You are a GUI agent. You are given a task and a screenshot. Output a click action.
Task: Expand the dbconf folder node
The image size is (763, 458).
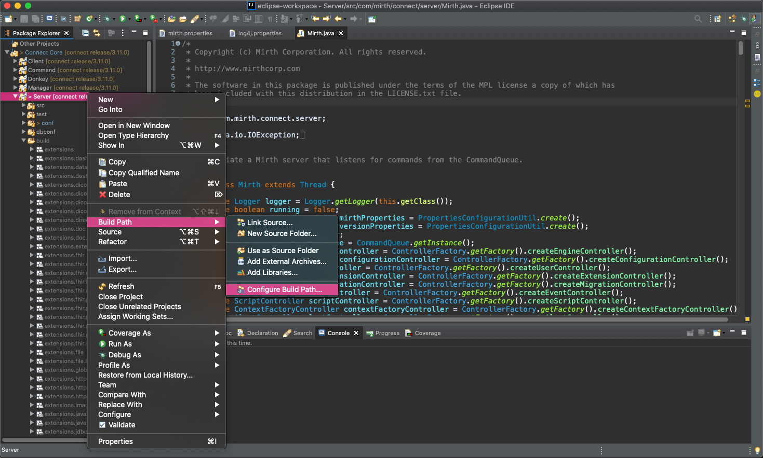pyautogui.click(x=23, y=132)
